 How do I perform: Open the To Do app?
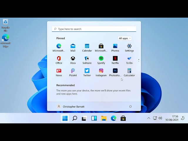[x=129, y=60]
